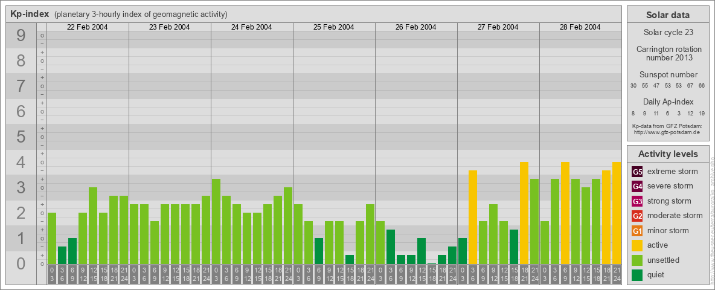Click the G1 minor storm icon
The width and height of the screenshot is (715, 290).
pyautogui.click(x=637, y=231)
